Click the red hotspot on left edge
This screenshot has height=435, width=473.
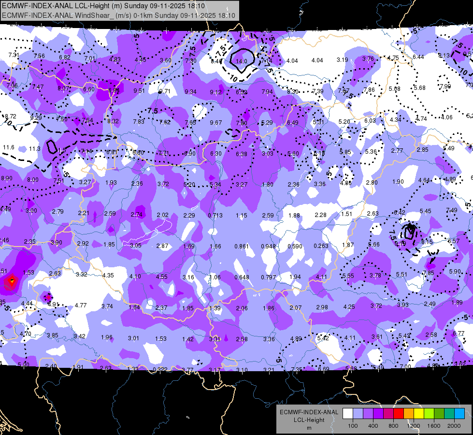tap(12, 281)
